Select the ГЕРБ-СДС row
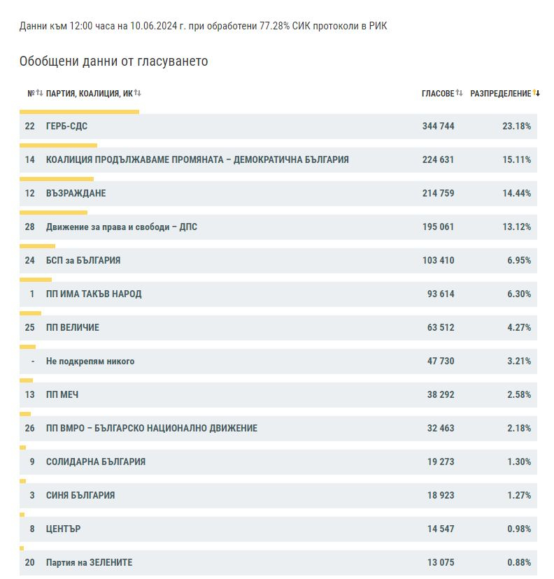This screenshot has height=579, width=554. [278, 127]
